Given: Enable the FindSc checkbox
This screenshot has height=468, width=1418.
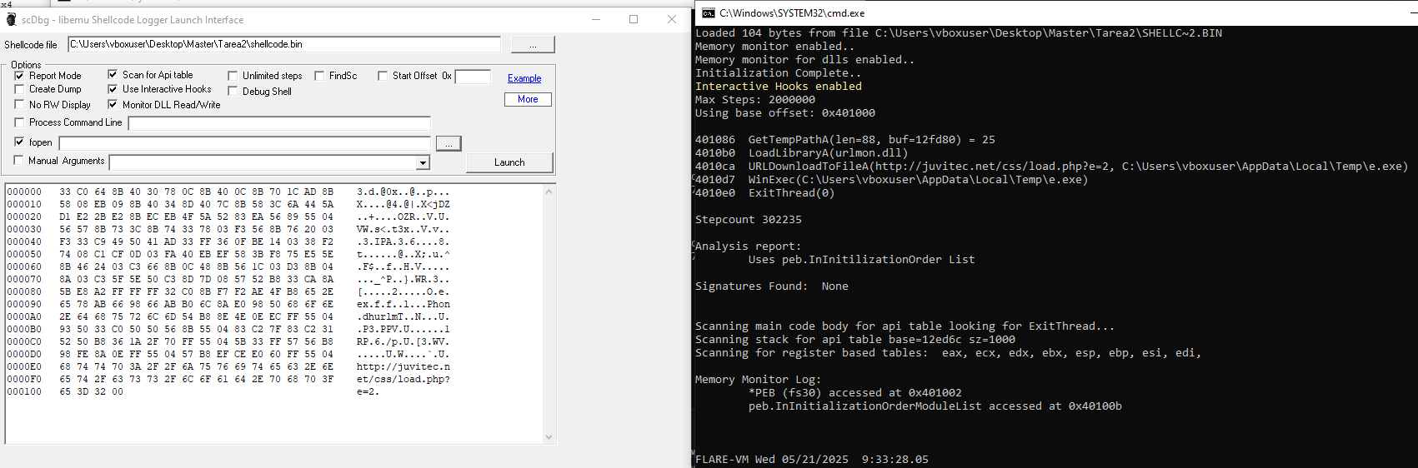Looking at the screenshot, I should (x=319, y=76).
